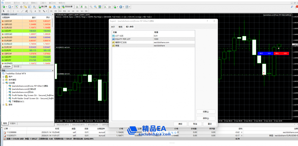Expand the 脚本 (Scripts) tree node
Image resolution: width=298 pixels, height=146 pixels.
coord(4,105)
